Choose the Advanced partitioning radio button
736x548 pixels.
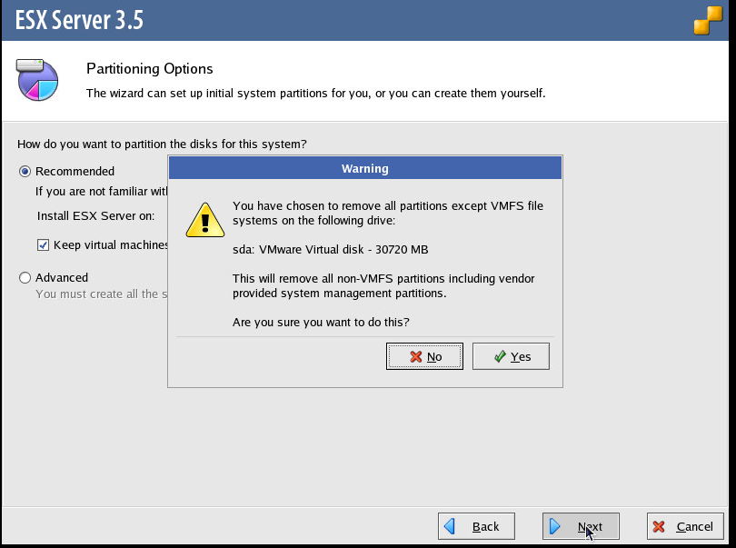25,277
